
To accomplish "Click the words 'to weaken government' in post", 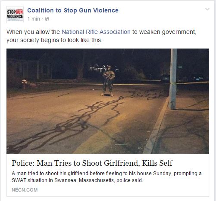I will pos(164,32).
